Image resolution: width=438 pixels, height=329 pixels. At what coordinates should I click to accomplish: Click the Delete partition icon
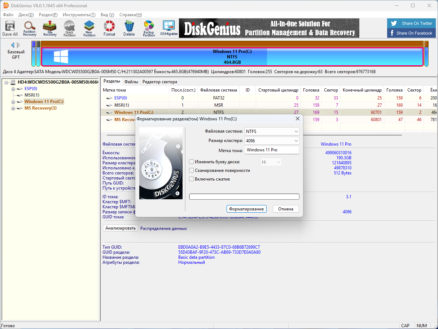point(129,28)
